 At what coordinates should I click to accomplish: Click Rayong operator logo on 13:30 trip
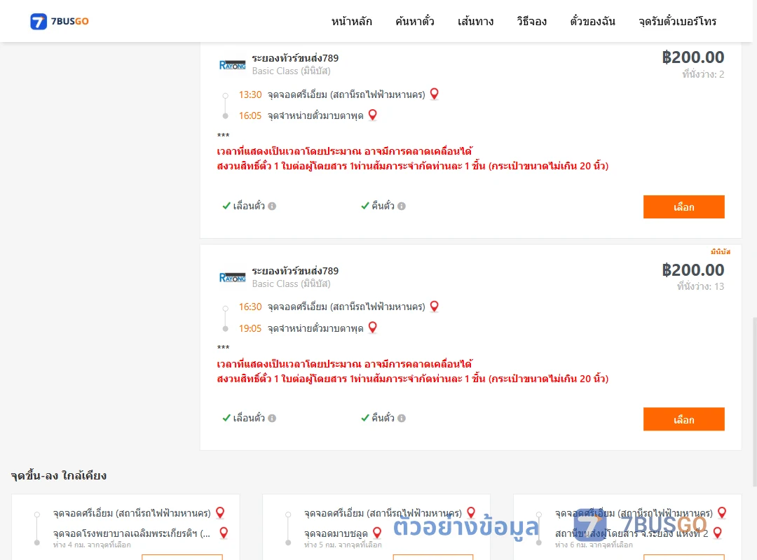tap(232, 65)
